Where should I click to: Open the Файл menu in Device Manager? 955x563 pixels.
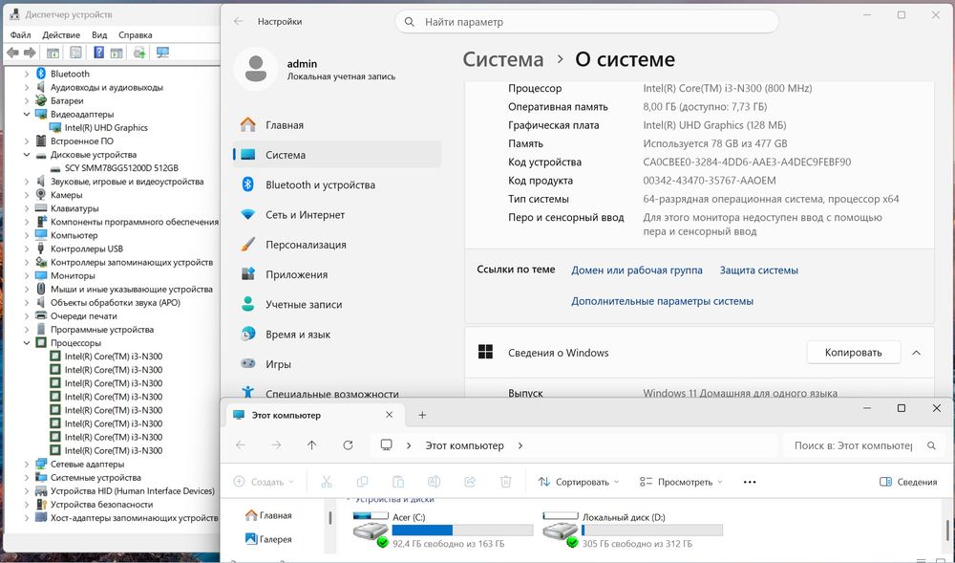coord(20,34)
